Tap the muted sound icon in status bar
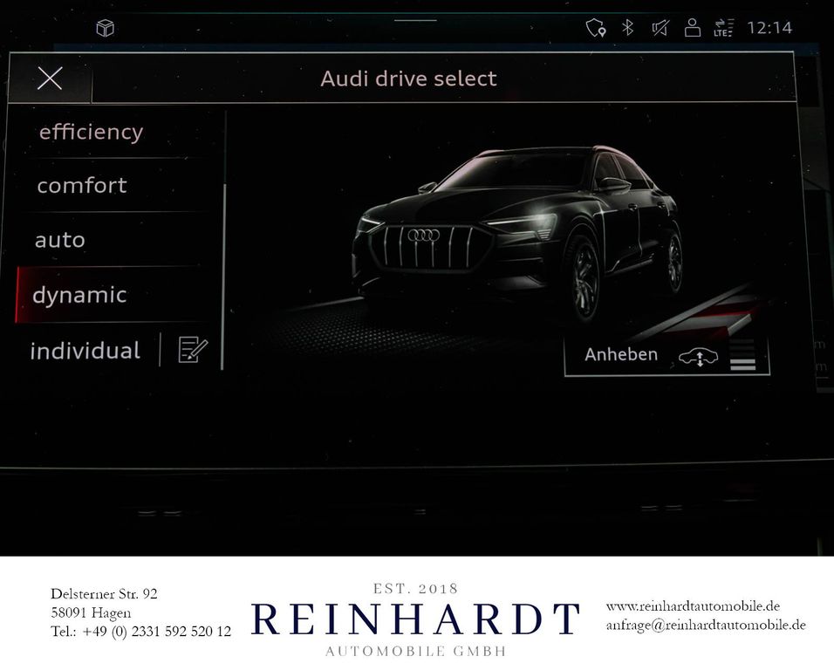This screenshot has width=834, height=670. pos(660,27)
